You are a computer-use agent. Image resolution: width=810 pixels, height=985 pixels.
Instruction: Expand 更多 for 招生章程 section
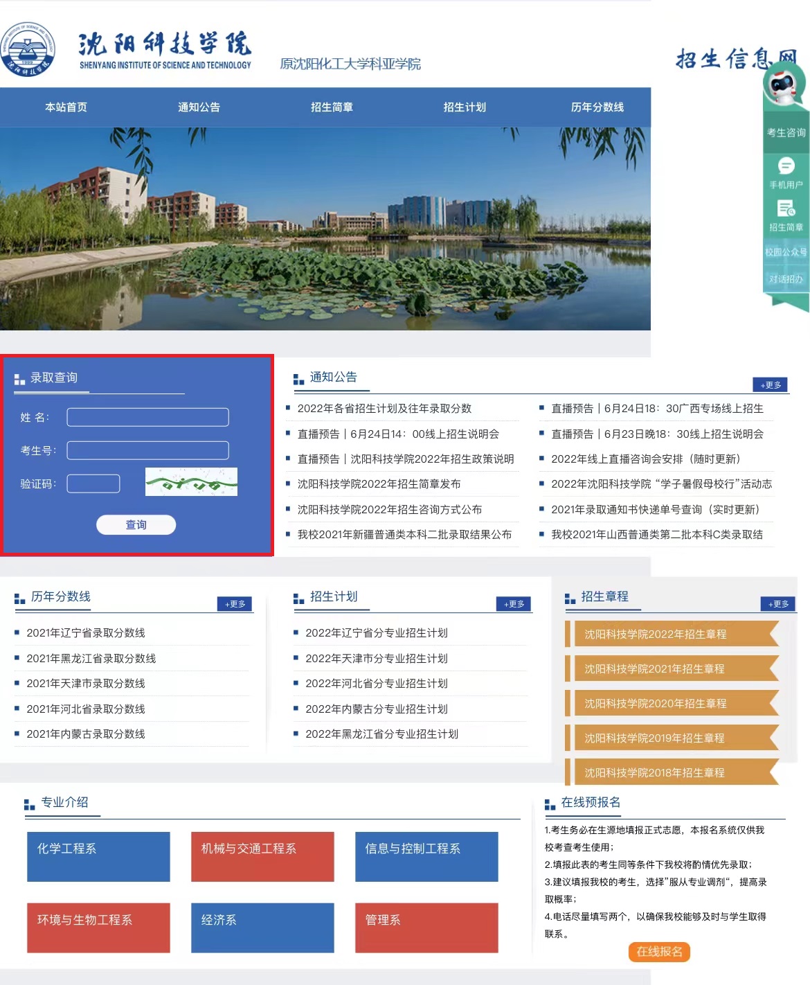tap(778, 604)
